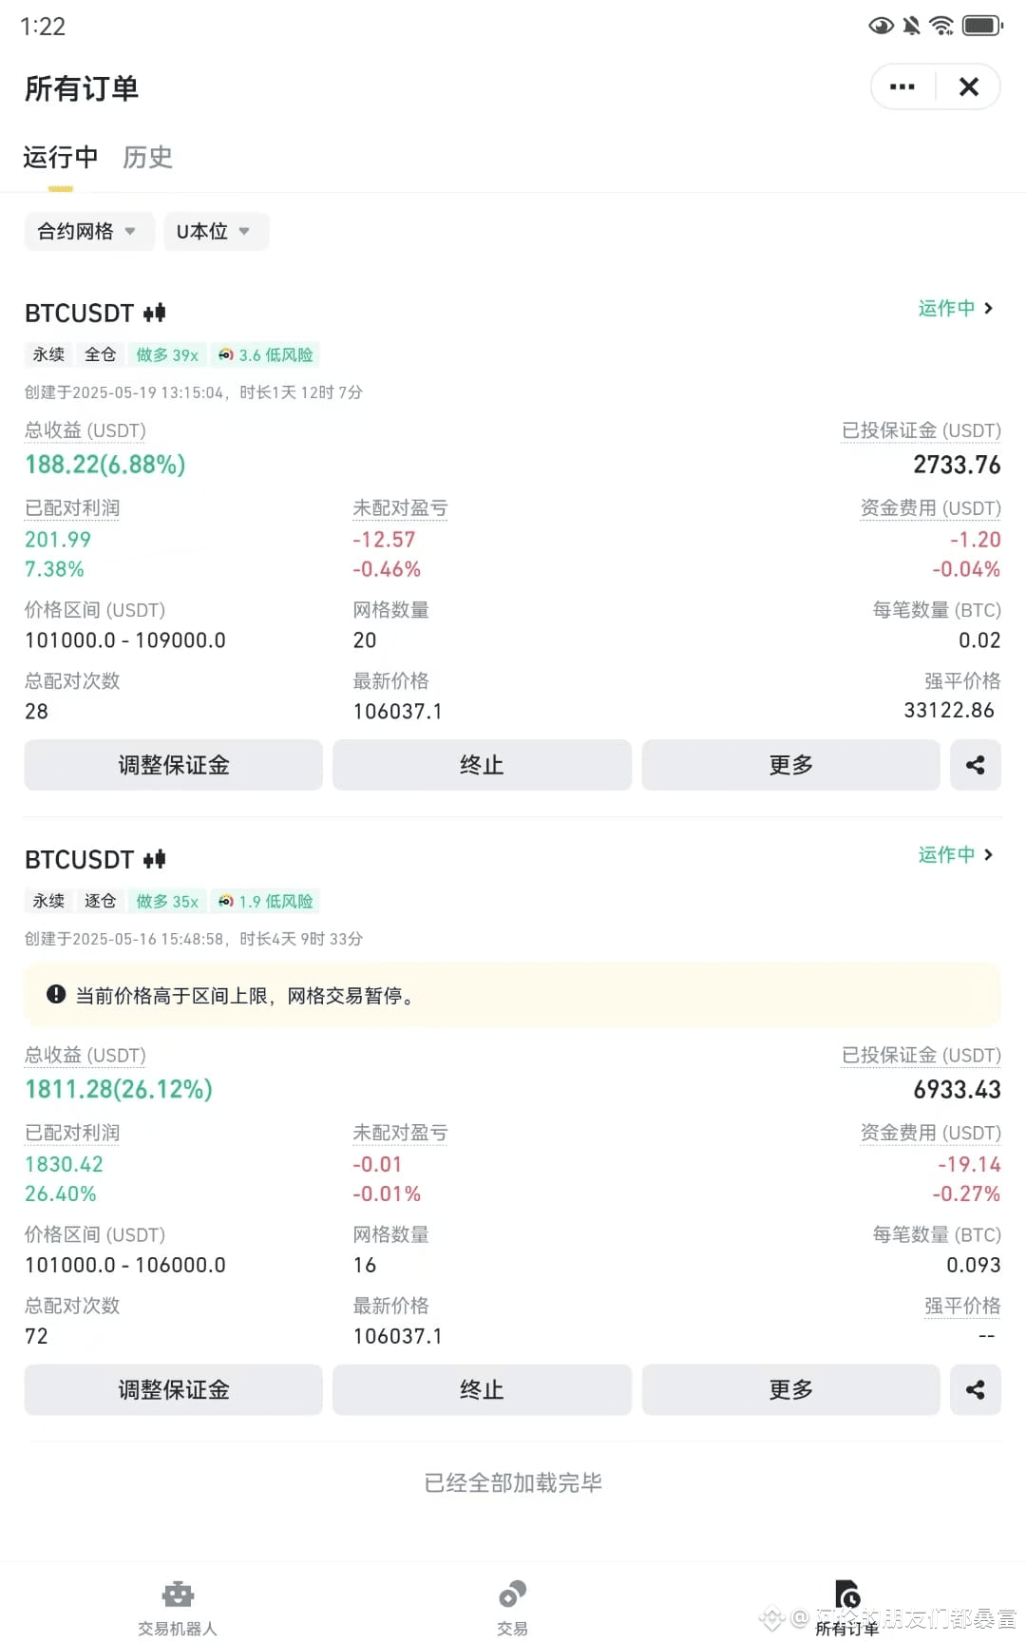
Task: Tap the candlestick icon beside first BTCUSDT
Action: [155, 313]
